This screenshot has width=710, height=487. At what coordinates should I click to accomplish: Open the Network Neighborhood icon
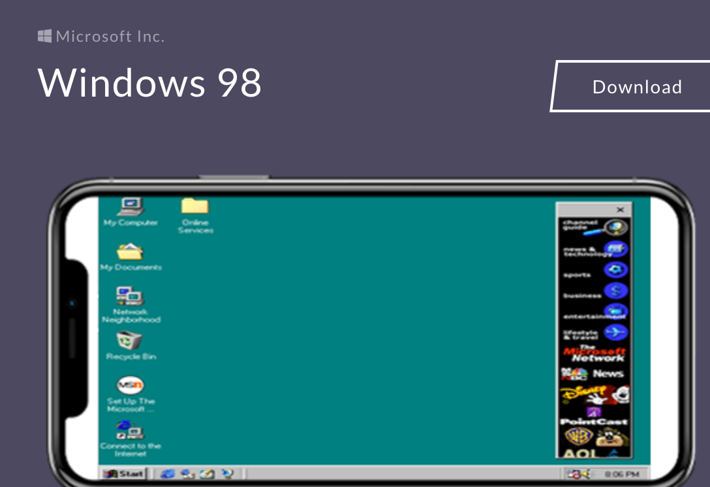[x=131, y=305]
